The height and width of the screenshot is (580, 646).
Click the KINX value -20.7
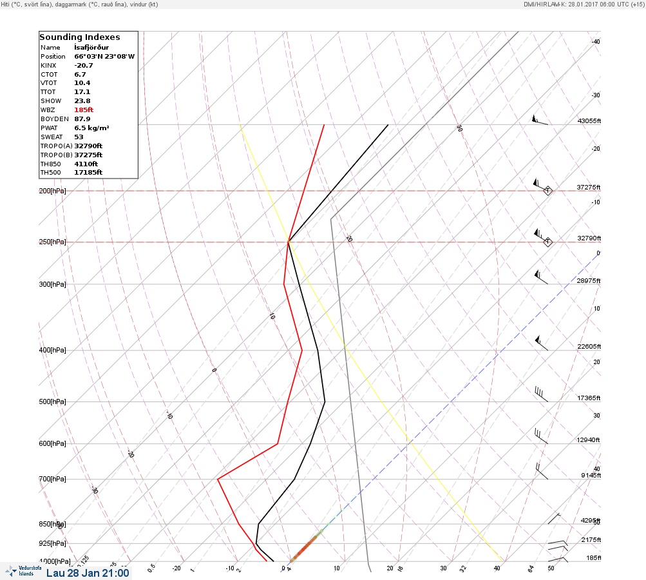[84, 66]
